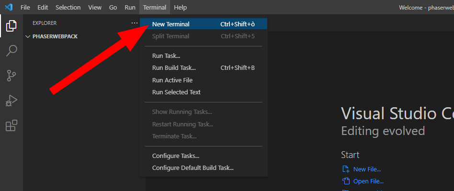
Task: Open Configure Tasks... entry
Action: point(204,156)
